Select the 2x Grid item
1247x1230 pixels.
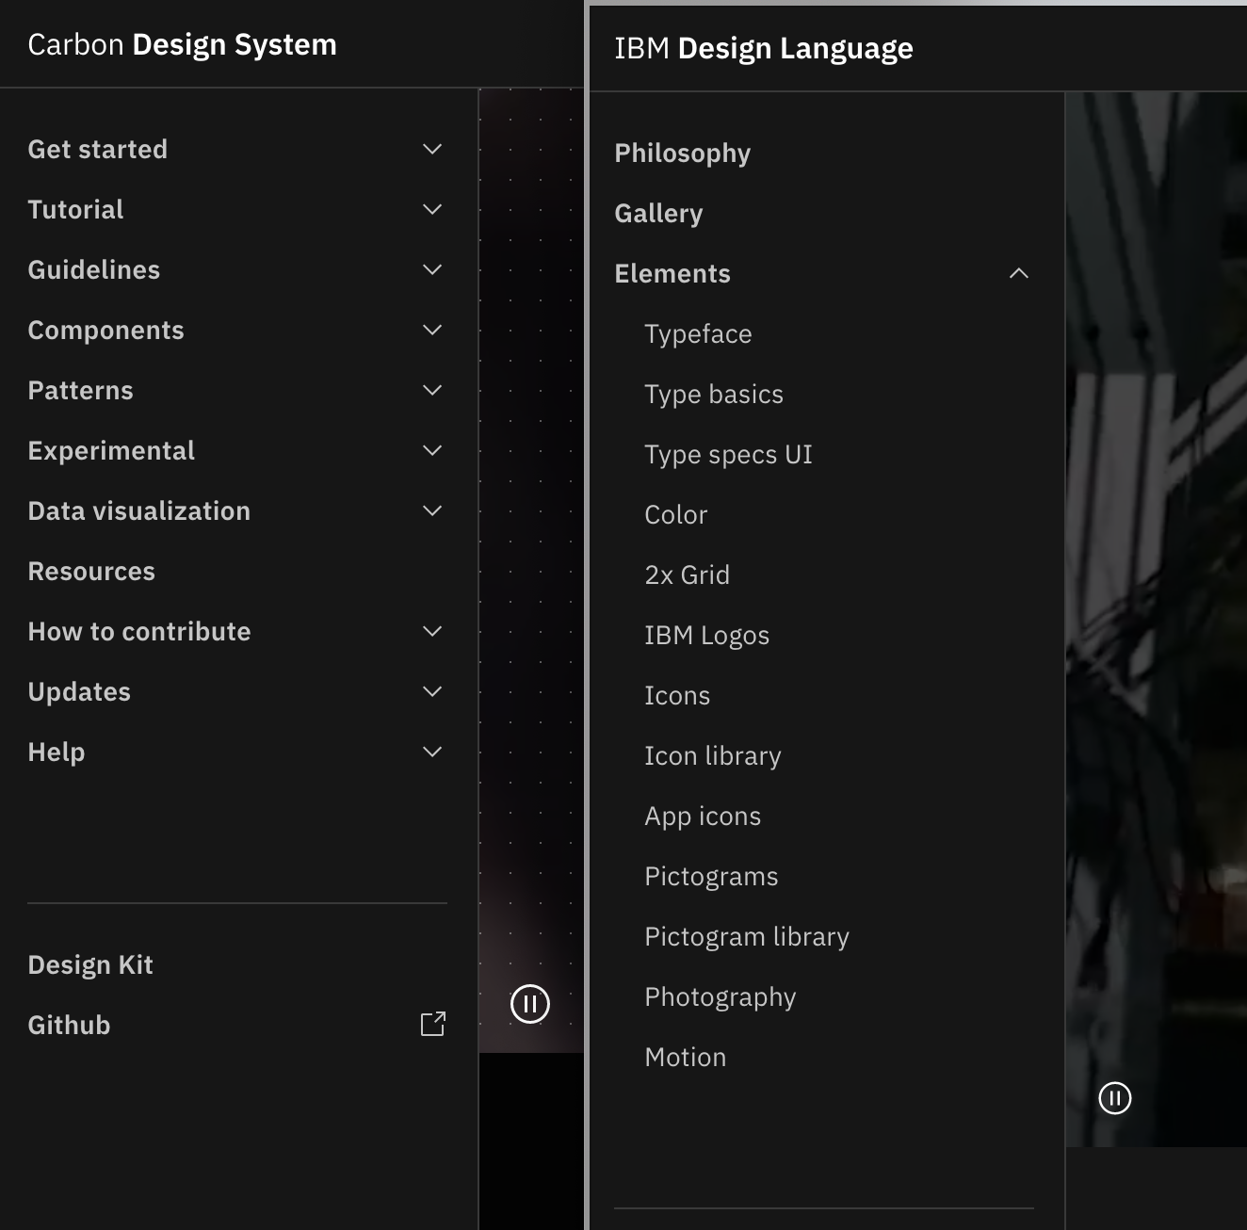[x=688, y=575]
